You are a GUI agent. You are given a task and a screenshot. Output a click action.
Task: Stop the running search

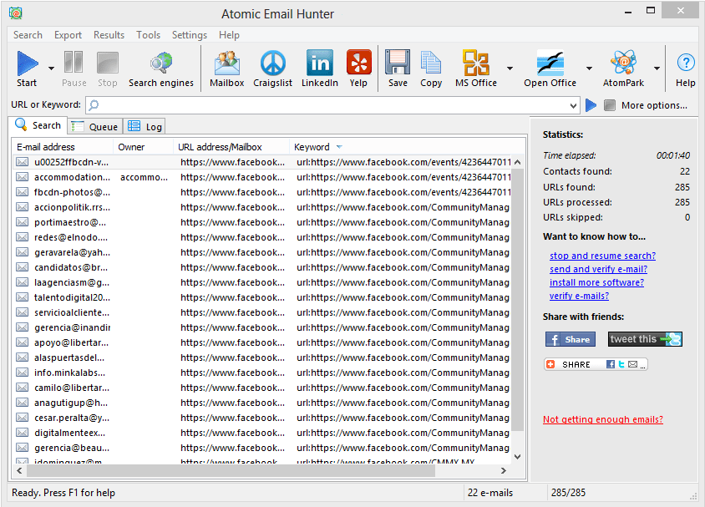point(106,68)
